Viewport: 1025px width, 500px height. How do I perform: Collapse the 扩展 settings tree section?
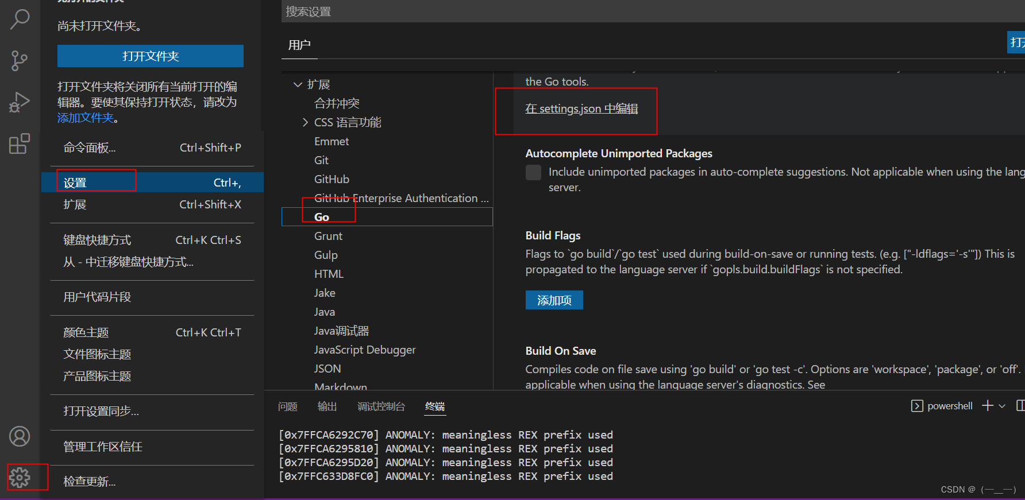pyautogui.click(x=298, y=84)
